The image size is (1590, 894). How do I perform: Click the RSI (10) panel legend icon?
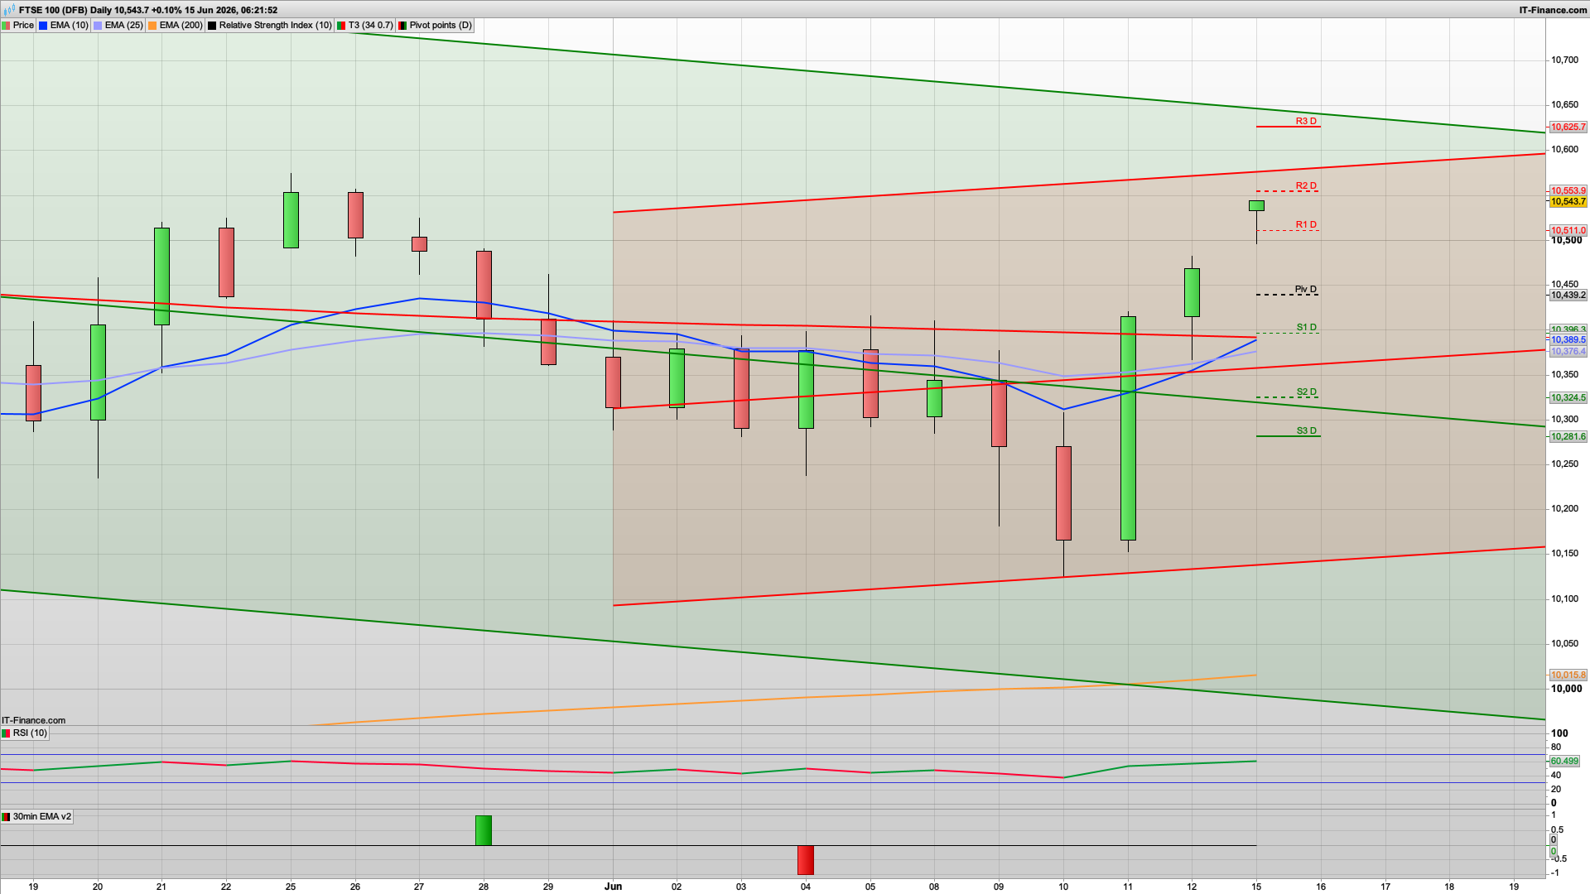click(x=6, y=733)
